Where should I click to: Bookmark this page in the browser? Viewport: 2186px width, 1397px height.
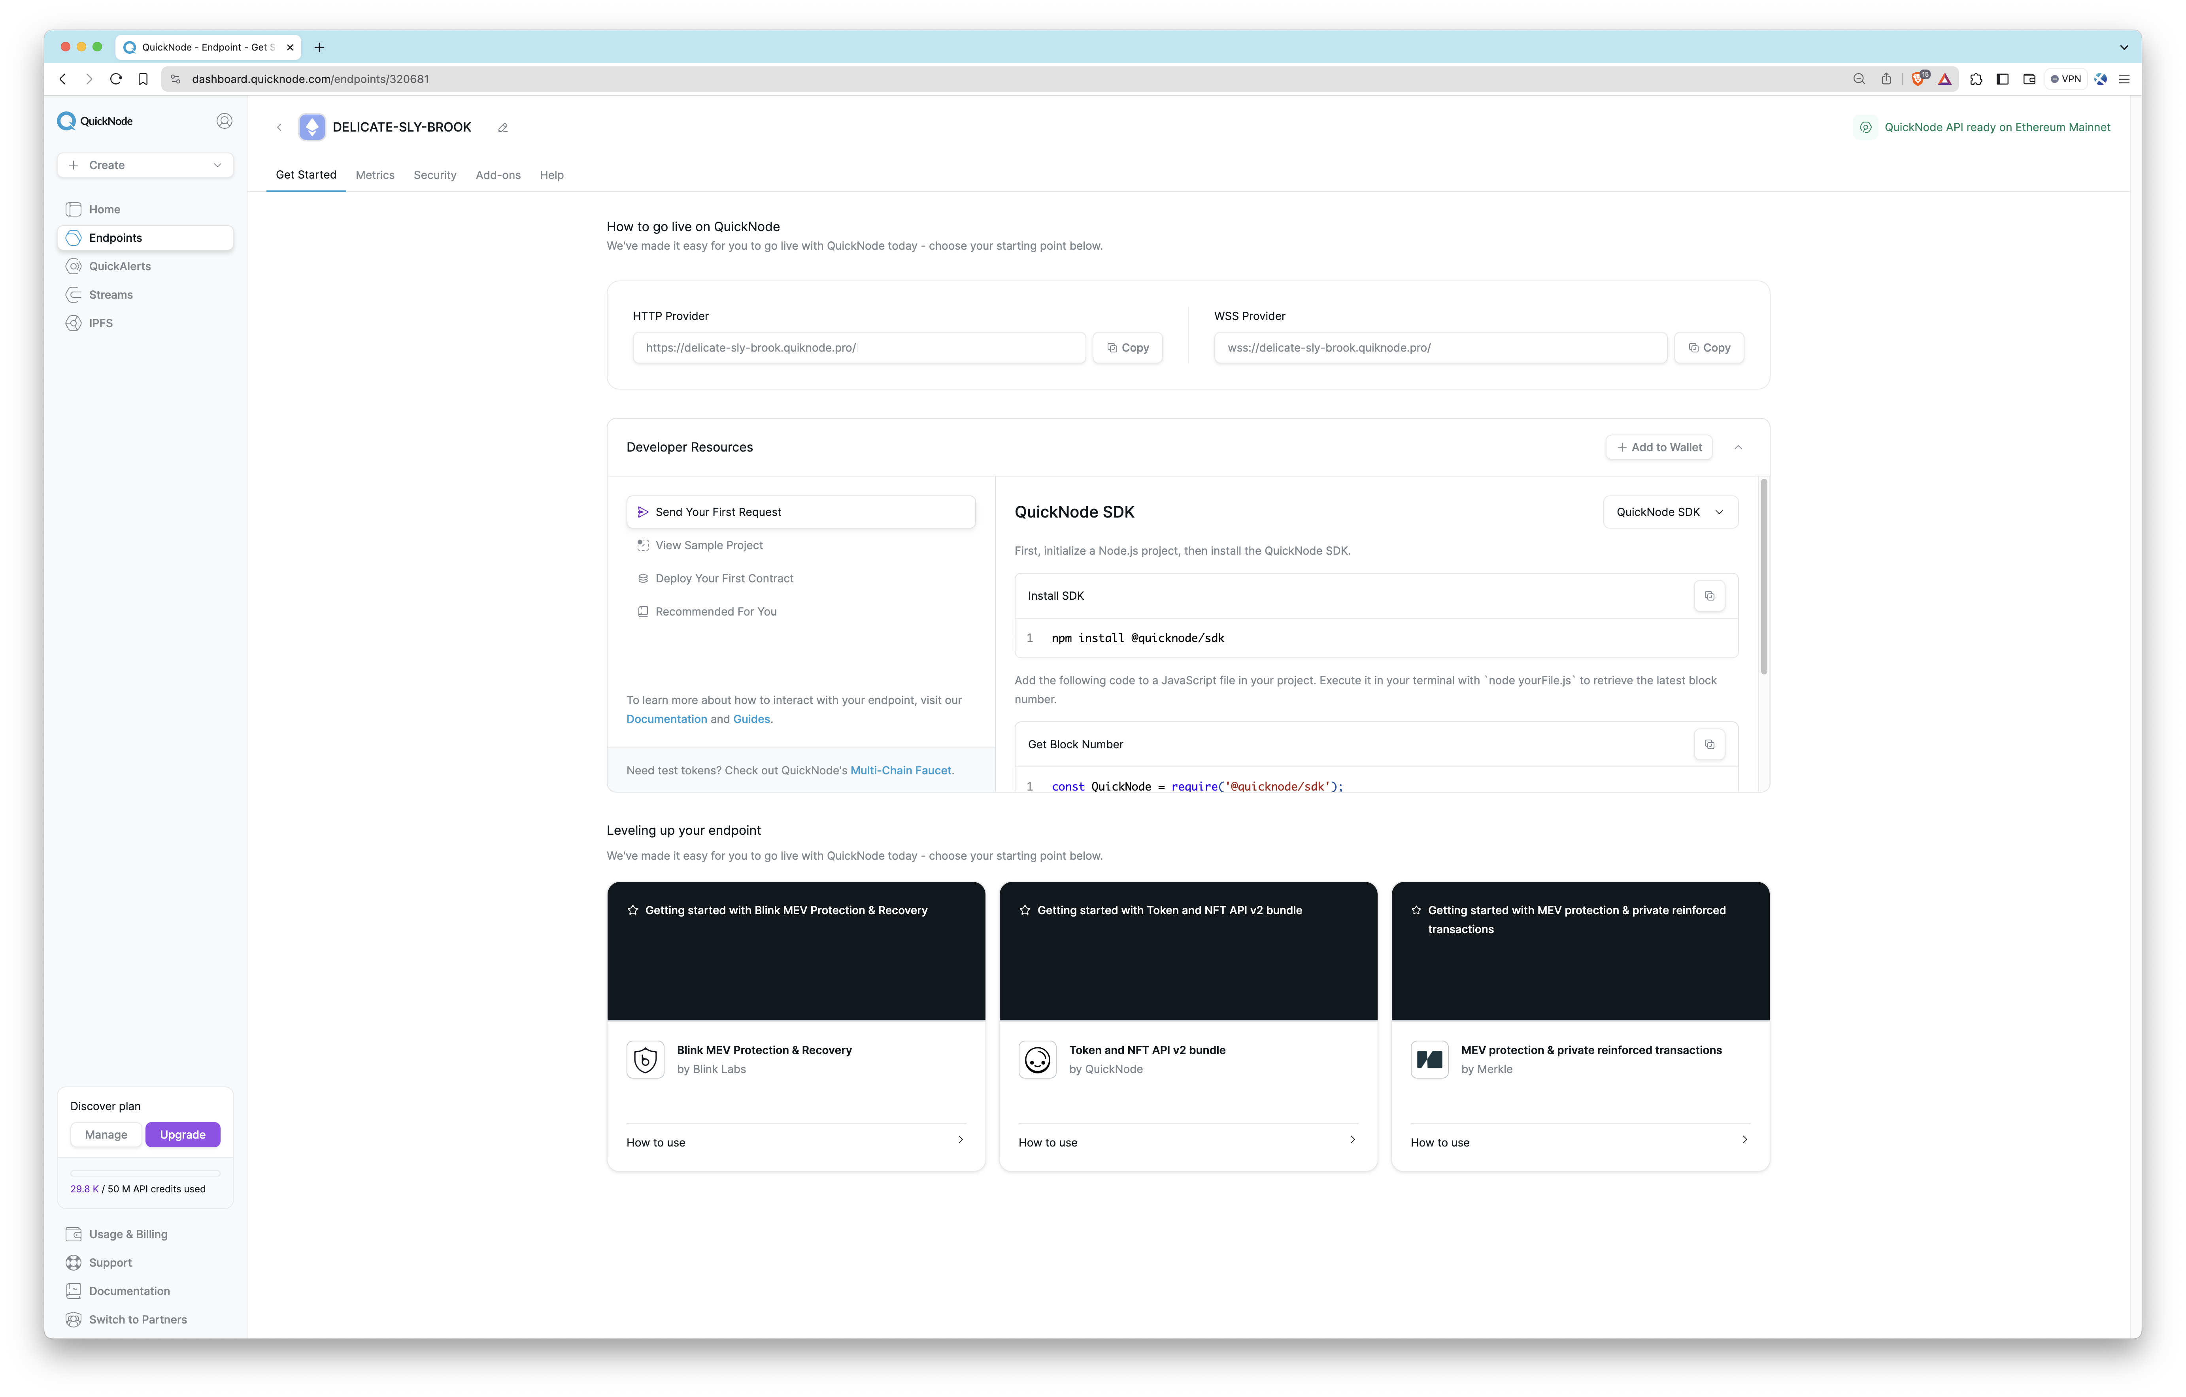coord(143,79)
